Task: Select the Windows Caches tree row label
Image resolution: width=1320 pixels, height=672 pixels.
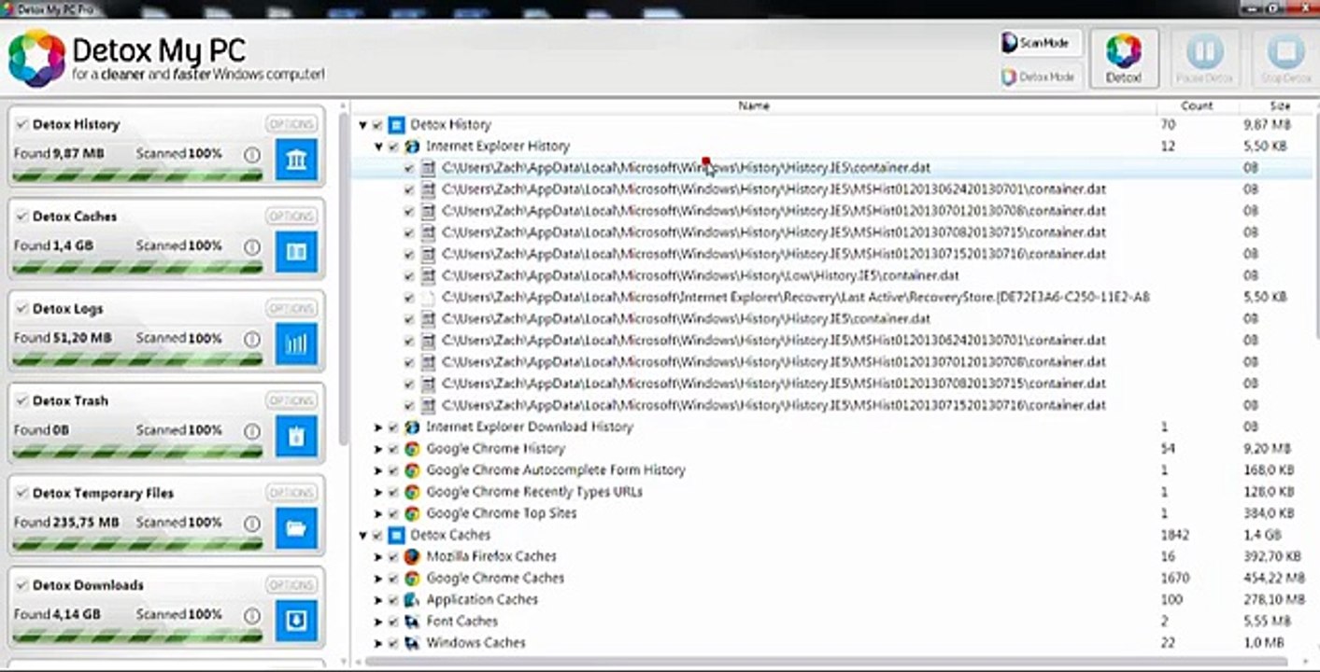Action: coord(475,643)
